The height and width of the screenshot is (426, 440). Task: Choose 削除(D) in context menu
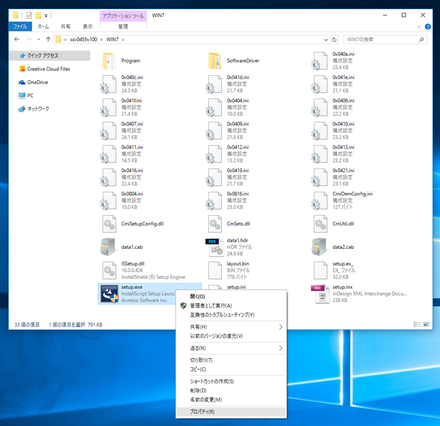[x=231, y=391]
